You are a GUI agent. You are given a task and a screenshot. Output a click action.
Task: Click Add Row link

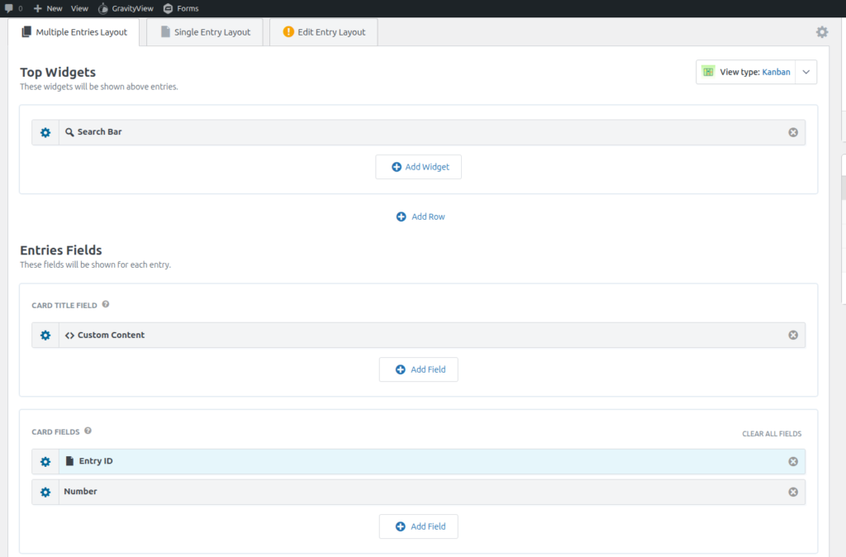pyautogui.click(x=421, y=217)
